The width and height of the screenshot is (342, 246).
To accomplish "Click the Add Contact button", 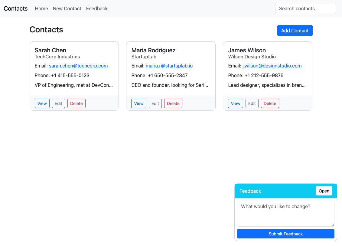I will click(295, 31).
